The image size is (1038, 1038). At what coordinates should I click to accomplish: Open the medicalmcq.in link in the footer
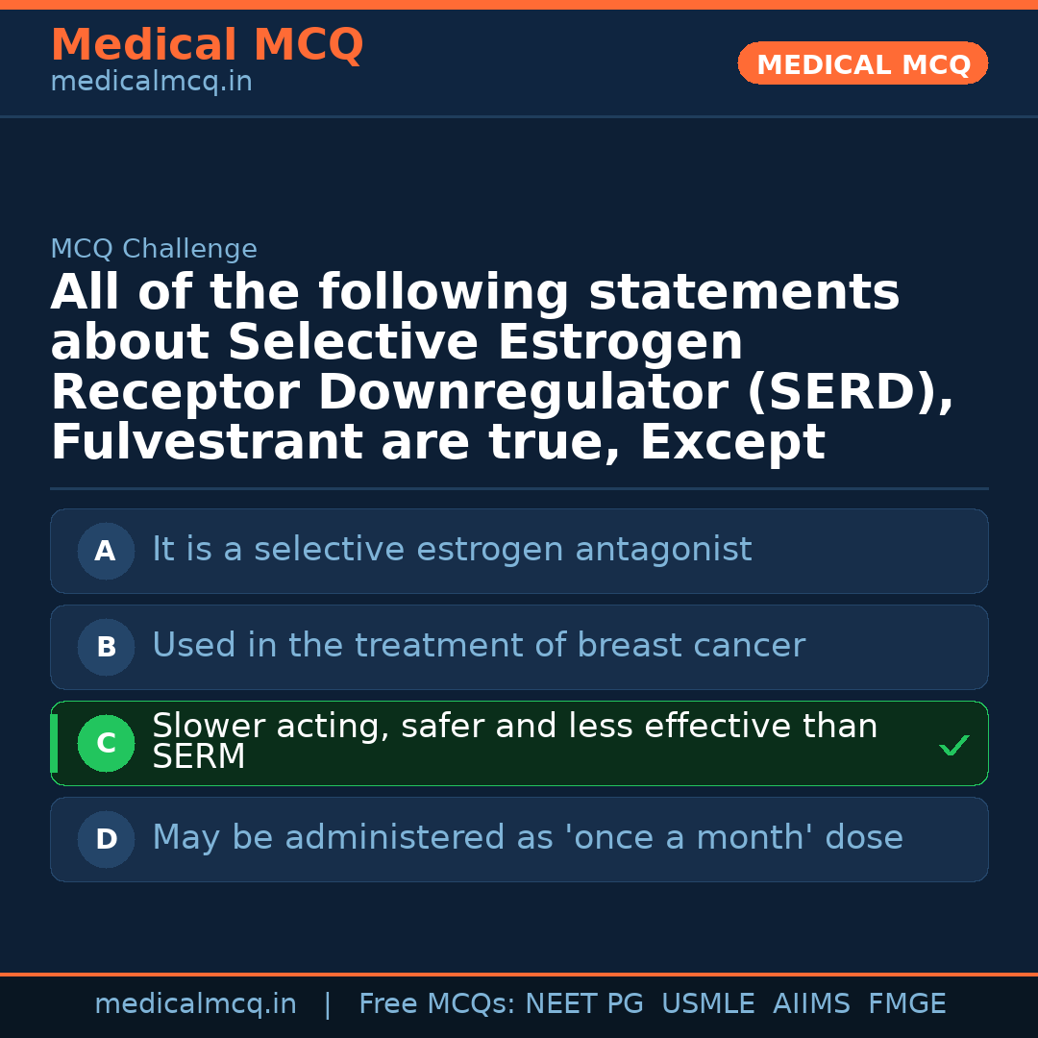coord(195,1004)
